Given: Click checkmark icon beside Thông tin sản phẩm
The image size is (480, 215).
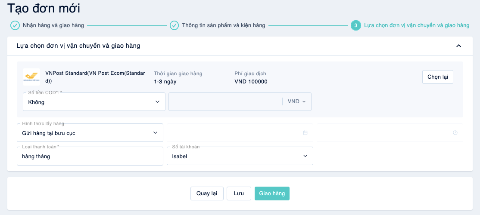Looking at the screenshot, I should coord(174,25).
